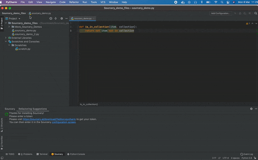The image size is (258, 160).
Task: Click the Sourcery refresh icon
Action: coord(6,114)
